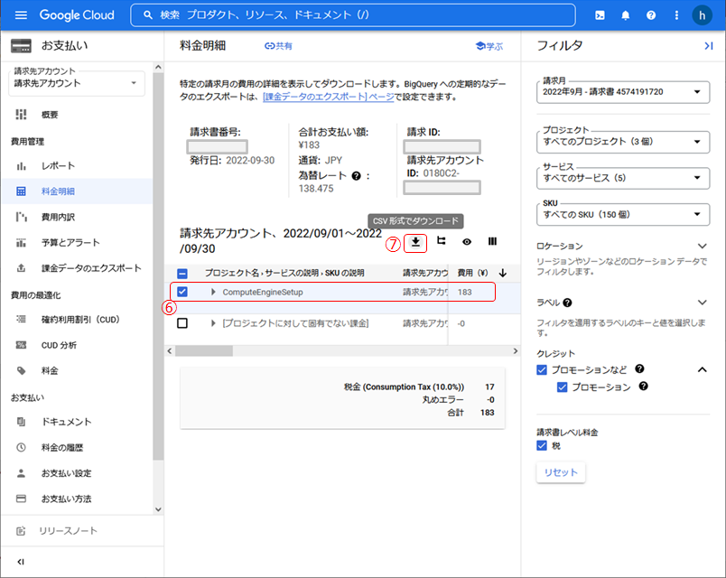726x578 pixels.
Task: Open the help question mark menu
Action: click(x=650, y=15)
